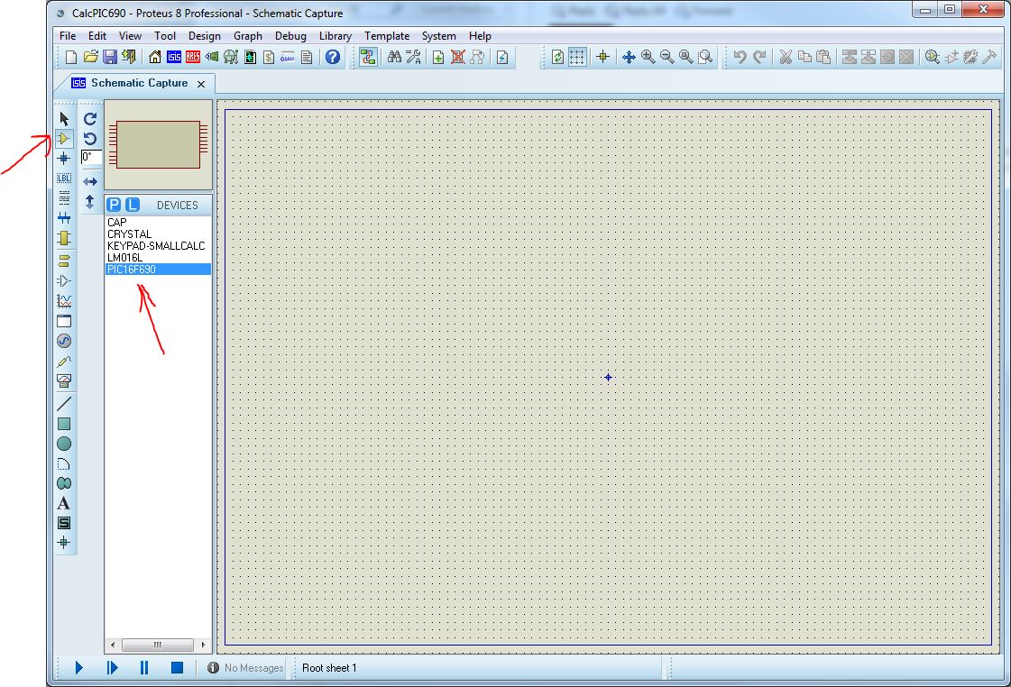This screenshot has height=687, width=1011.
Task: Click the Rotate Clockwise icon
Action: [89, 118]
